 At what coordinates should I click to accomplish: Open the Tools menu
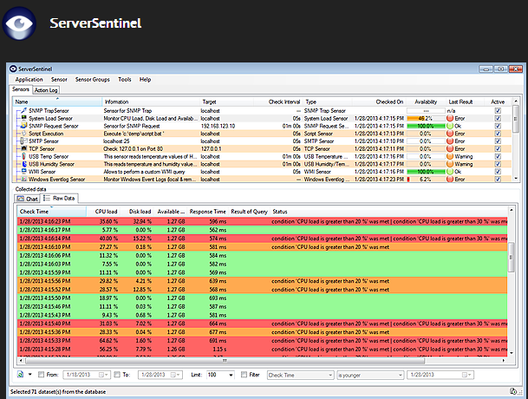(x=125, y=80)
